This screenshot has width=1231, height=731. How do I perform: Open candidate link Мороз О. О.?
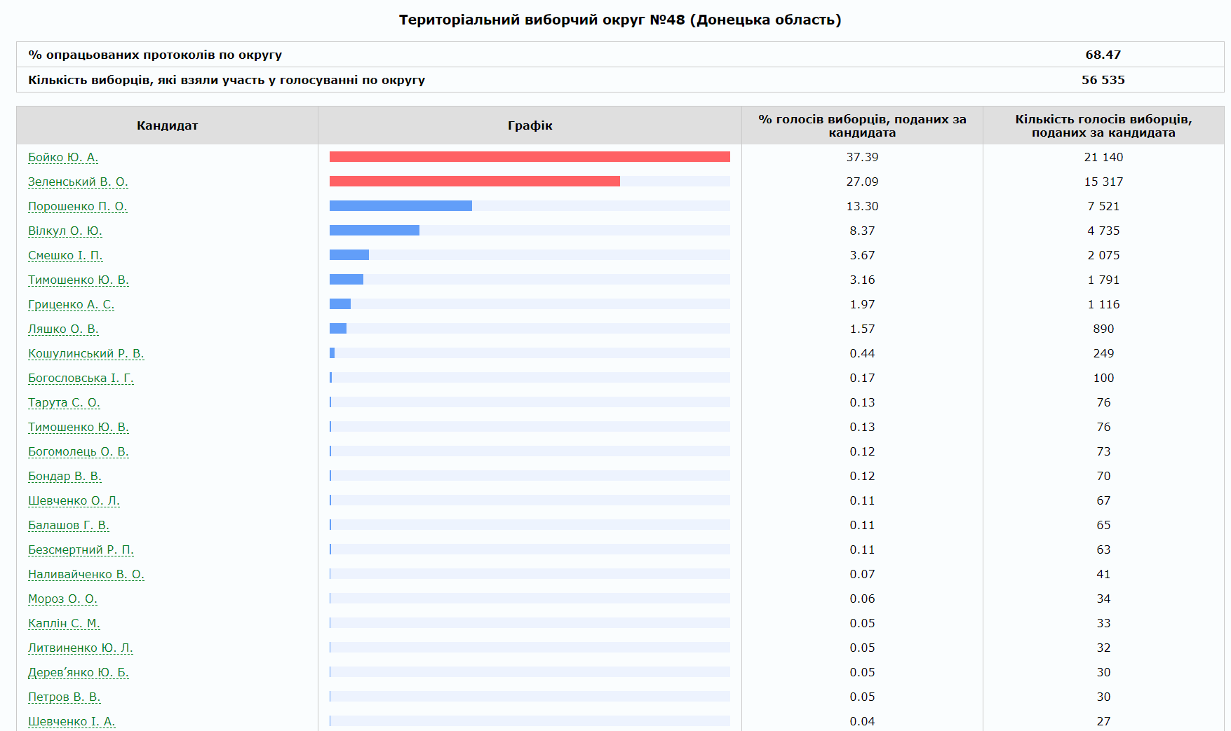point(62,599)
